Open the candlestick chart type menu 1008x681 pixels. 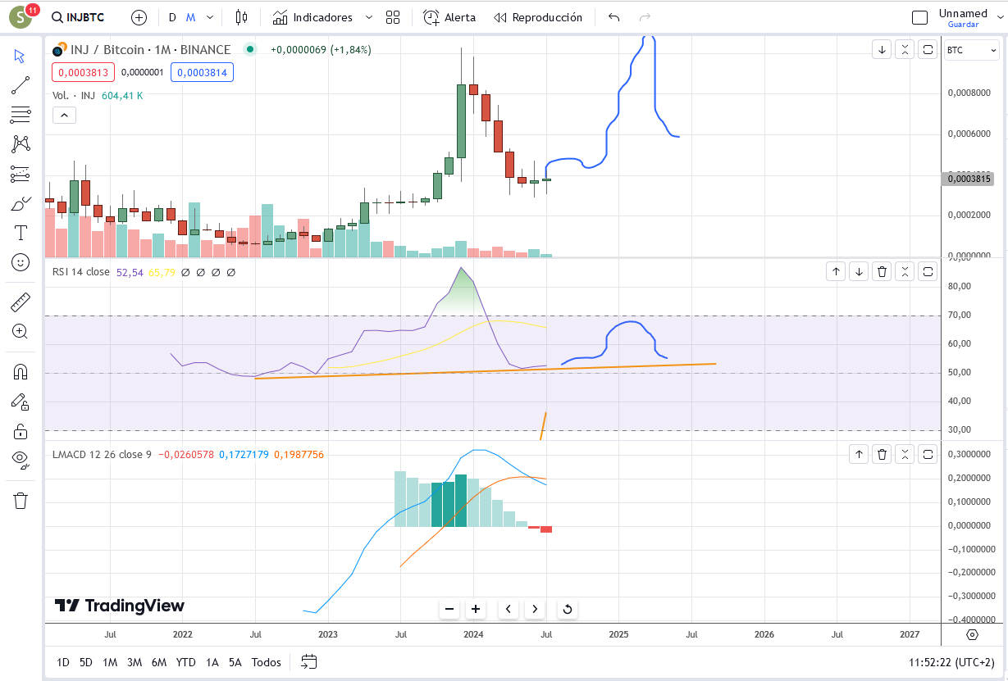(240, 17)
